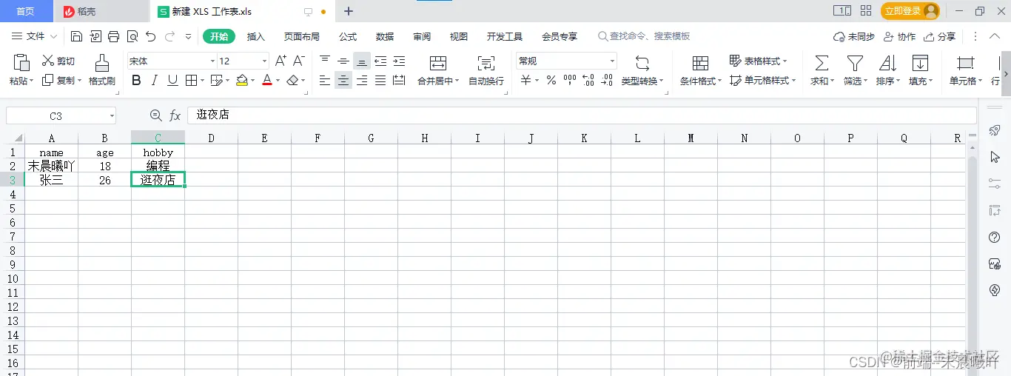Click the 分享 (Share) button

(x=940, y=36)
